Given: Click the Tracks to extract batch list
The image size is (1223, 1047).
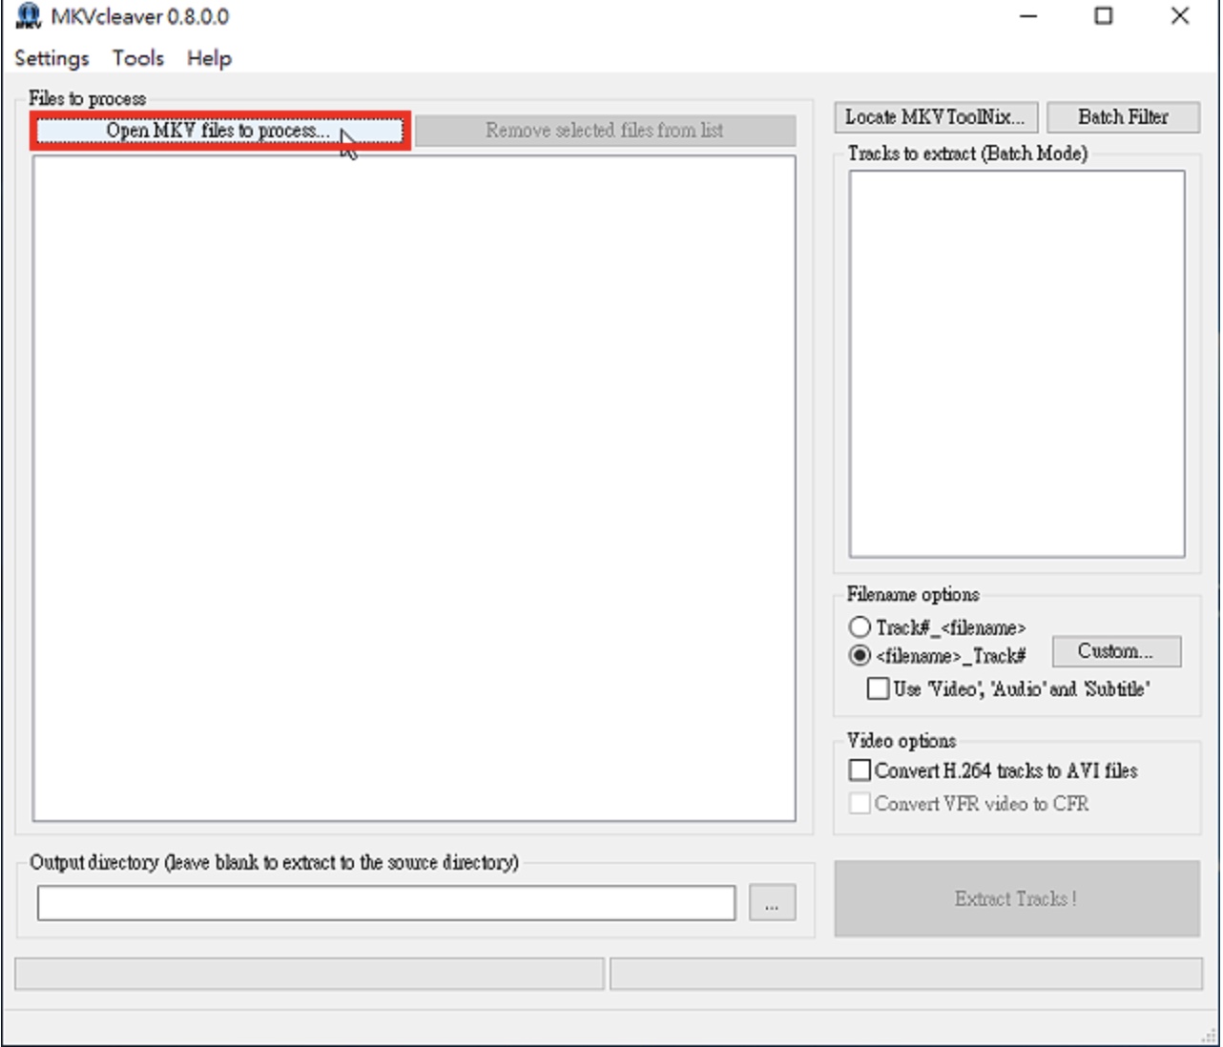Looking at the screenshot, I should [x=1017, y=363].
